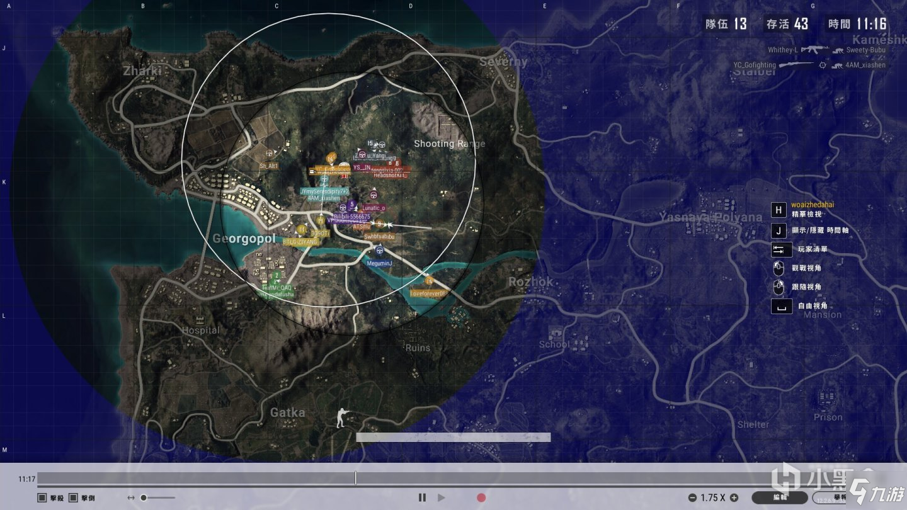Click the Lunatic_o player label
This screenshot has width=907, height=510.
coord(374,208)
